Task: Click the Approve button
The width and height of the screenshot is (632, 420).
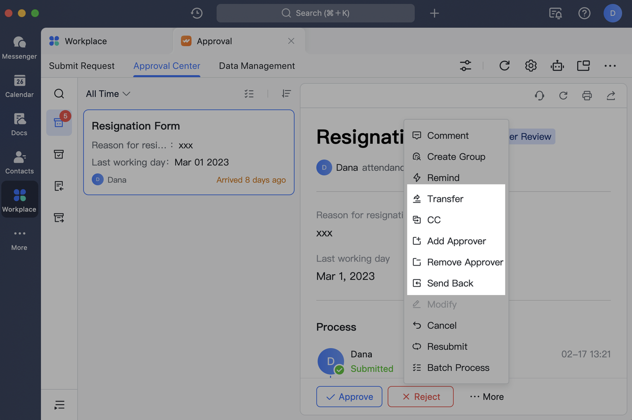Action: (349, 397)
